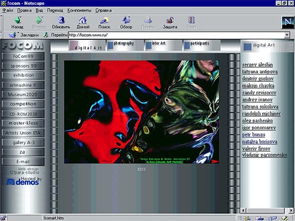Open the Компоненты menu

point(79,10)
